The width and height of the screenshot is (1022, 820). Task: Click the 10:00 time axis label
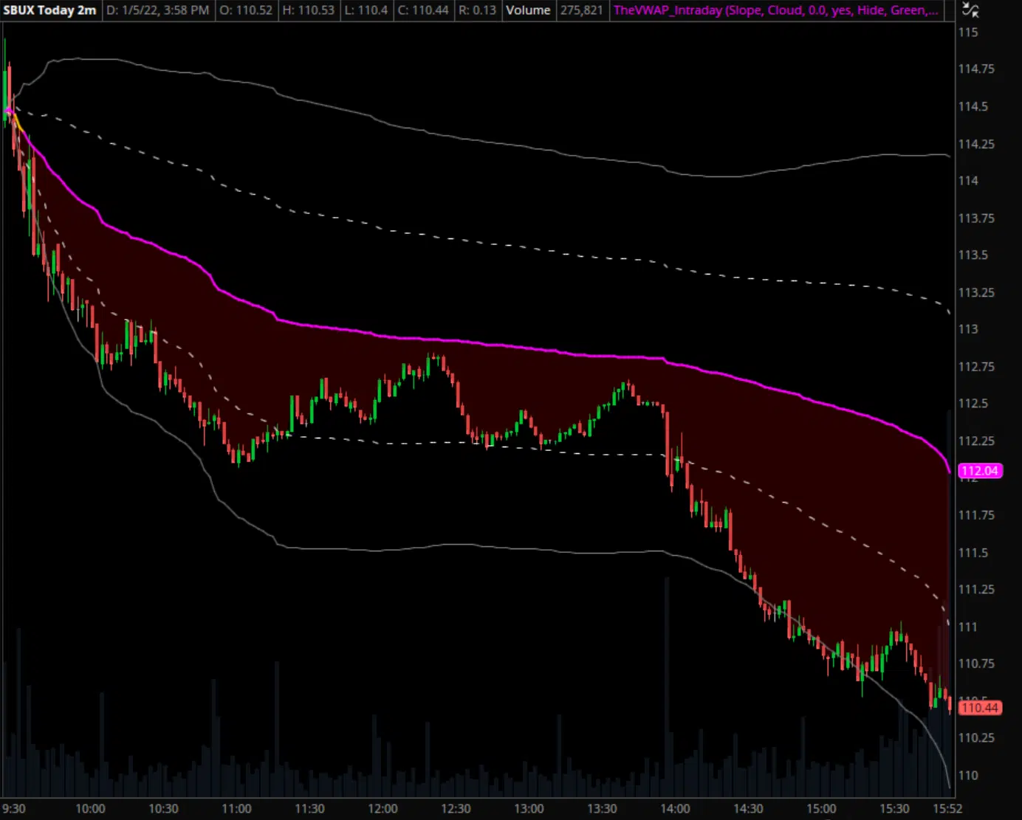(90, 809)
